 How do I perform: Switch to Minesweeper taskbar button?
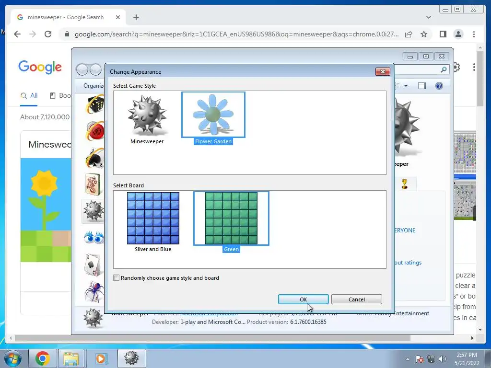pyautogui.click(x=131, y=358)
